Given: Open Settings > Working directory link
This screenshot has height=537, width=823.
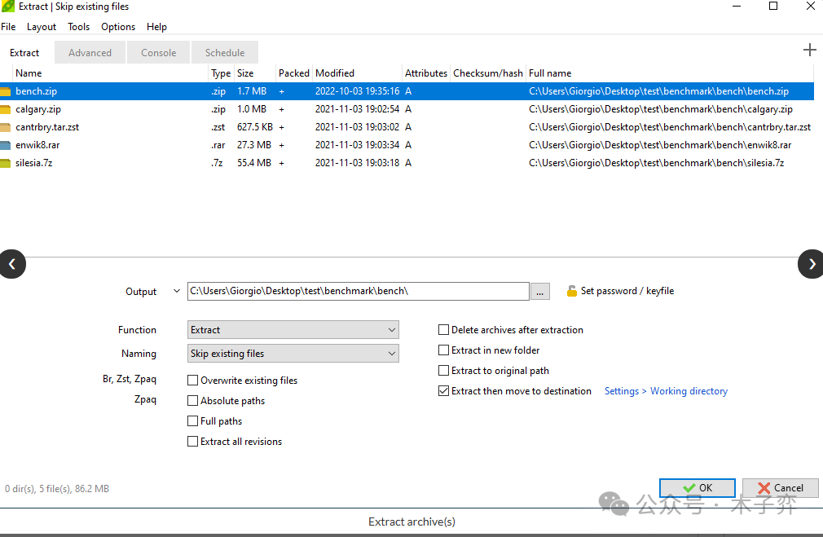Looking at the screenshot, I should 666,391.
